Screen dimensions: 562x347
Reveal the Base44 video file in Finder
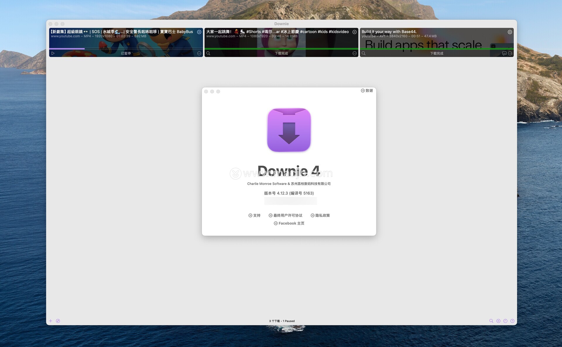[364, 53]
